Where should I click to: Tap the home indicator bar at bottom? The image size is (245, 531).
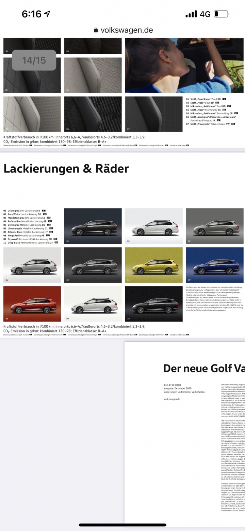click(122, 525)
